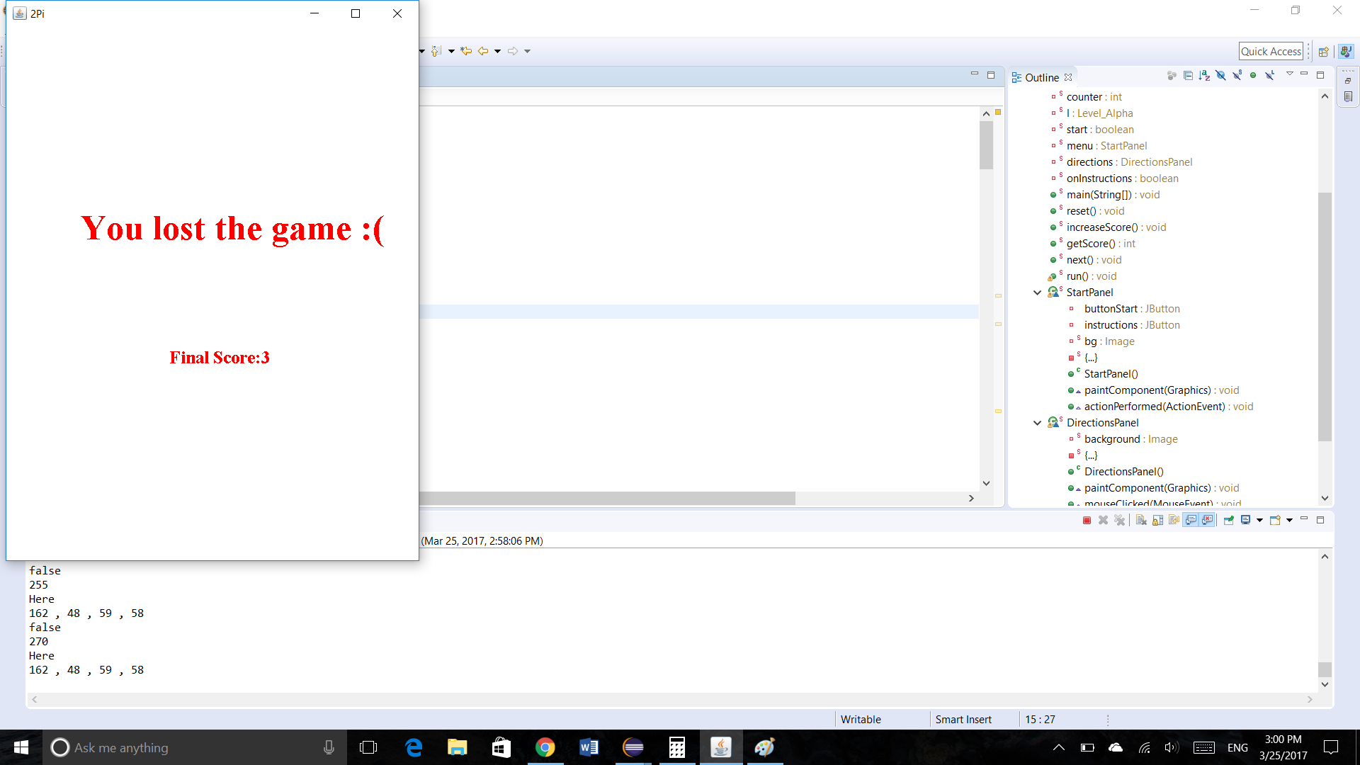The width and height of the screenshot is (1360, 765).
Task: Collapse all items in Outline view
Action: [1188, 75]
